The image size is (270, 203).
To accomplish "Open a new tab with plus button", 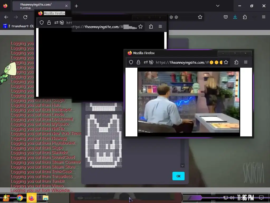I will point(76,6).
